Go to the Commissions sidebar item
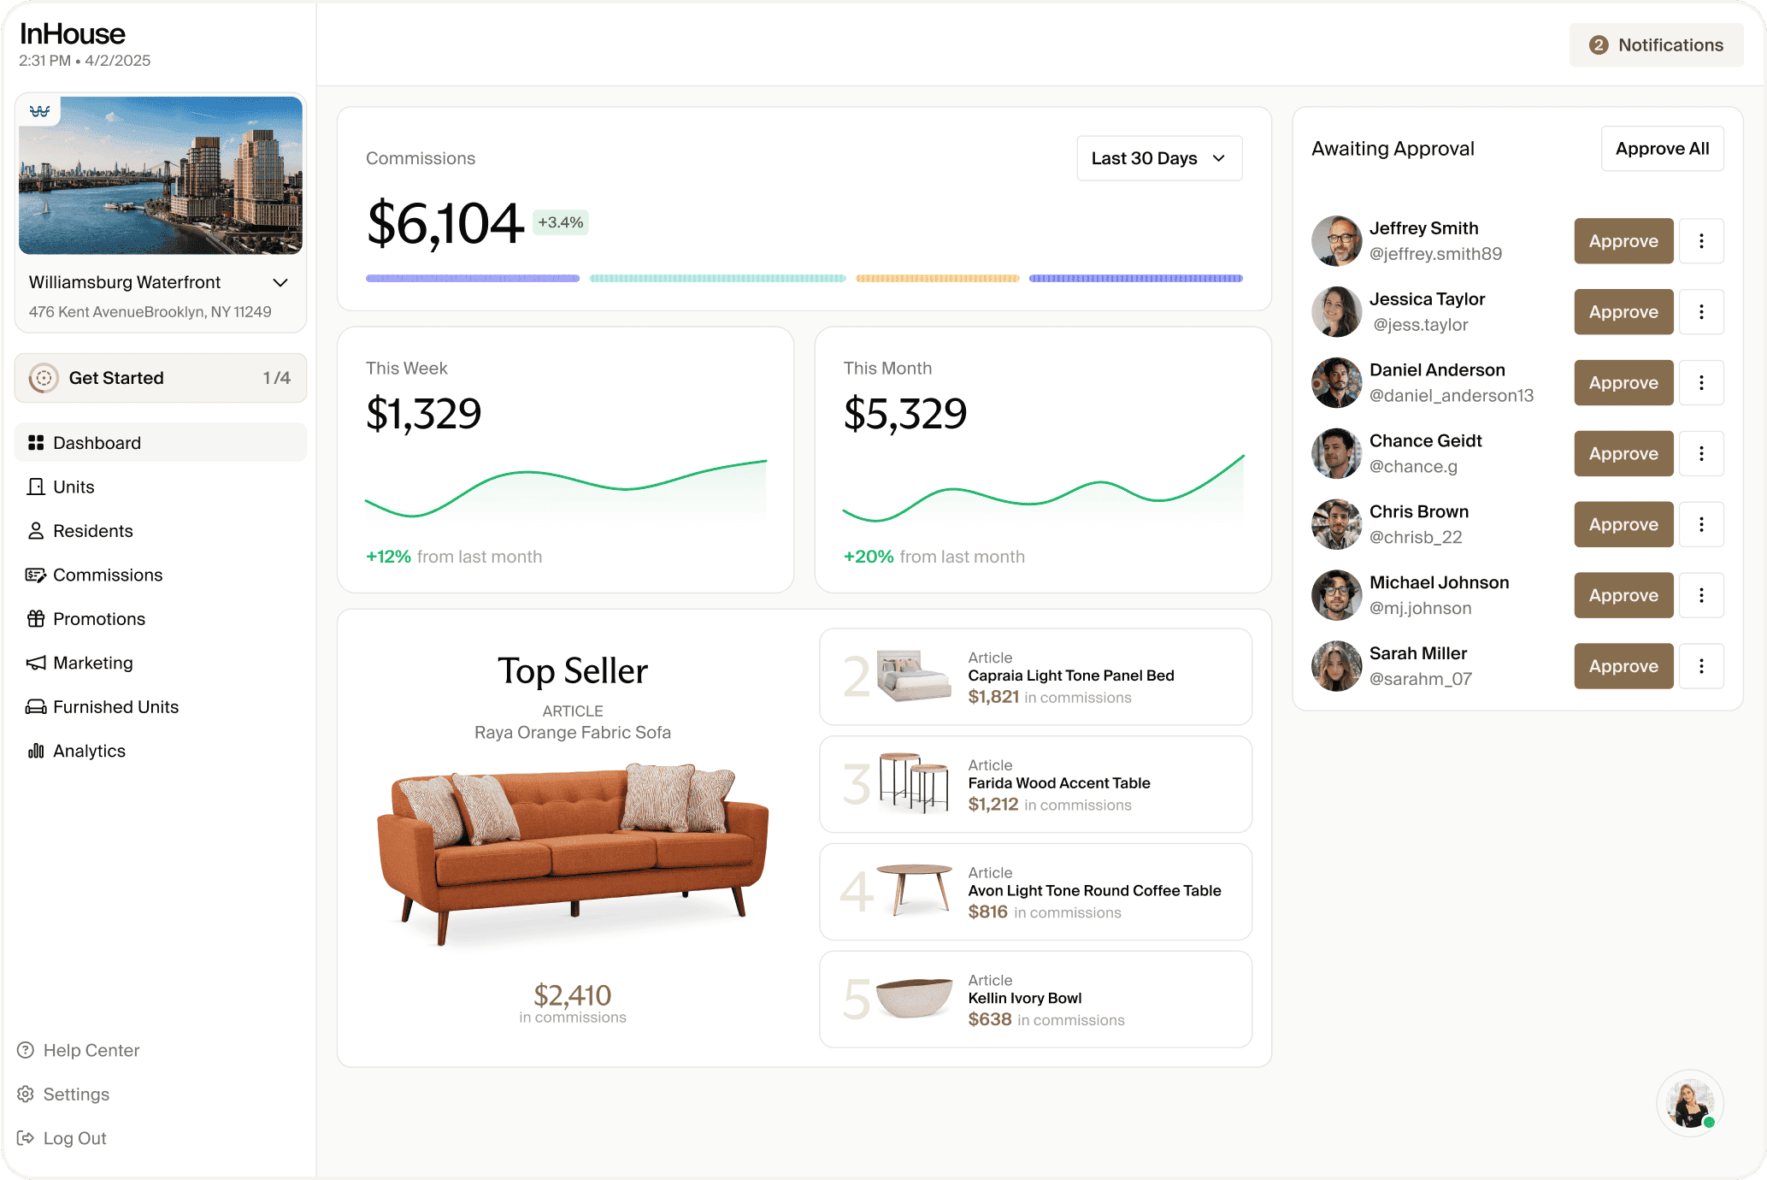The height and width of the screenshot is (1180, 1767). coord(107,575)
